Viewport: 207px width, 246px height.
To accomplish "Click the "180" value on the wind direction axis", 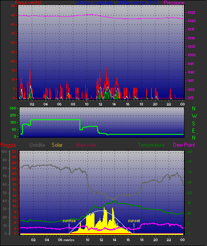I will [13, 122].
